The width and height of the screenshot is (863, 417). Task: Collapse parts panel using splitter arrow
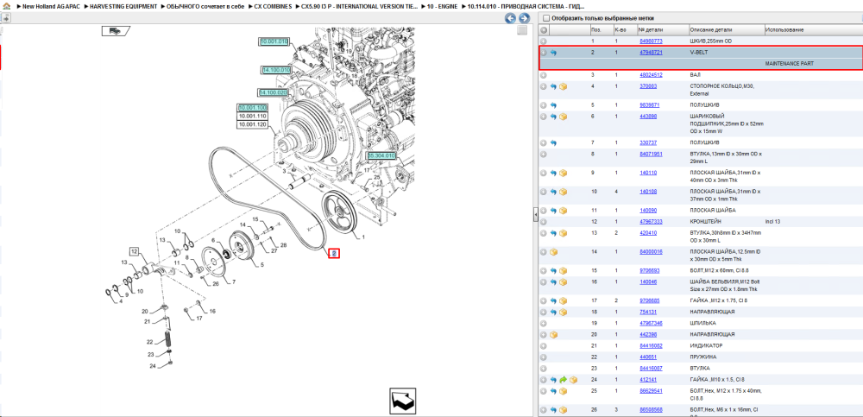pyautogui.click(x=535, y=216)
